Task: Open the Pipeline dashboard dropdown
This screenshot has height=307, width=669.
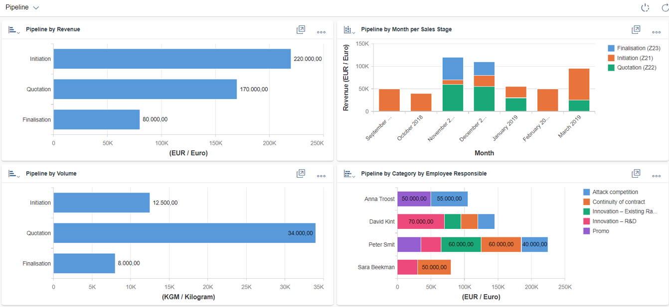Action: click(22, 7)
